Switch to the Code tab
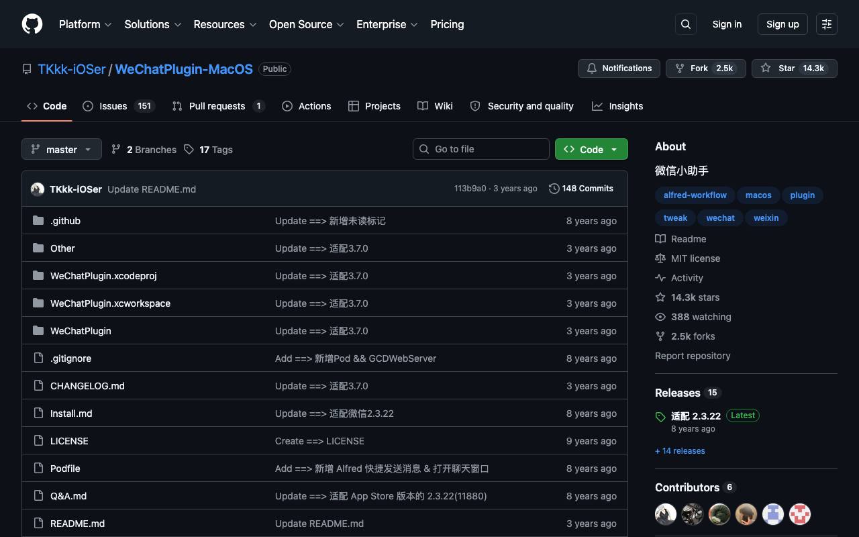Screen dimensions: 859x537 47,106
